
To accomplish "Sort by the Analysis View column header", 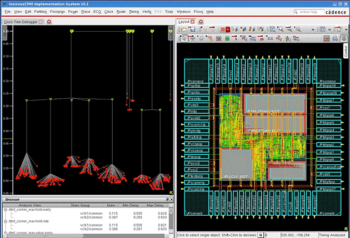I will coord(30,205).
